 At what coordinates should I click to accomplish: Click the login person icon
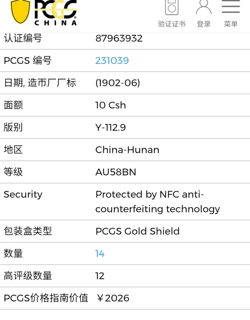coord(203,7)
